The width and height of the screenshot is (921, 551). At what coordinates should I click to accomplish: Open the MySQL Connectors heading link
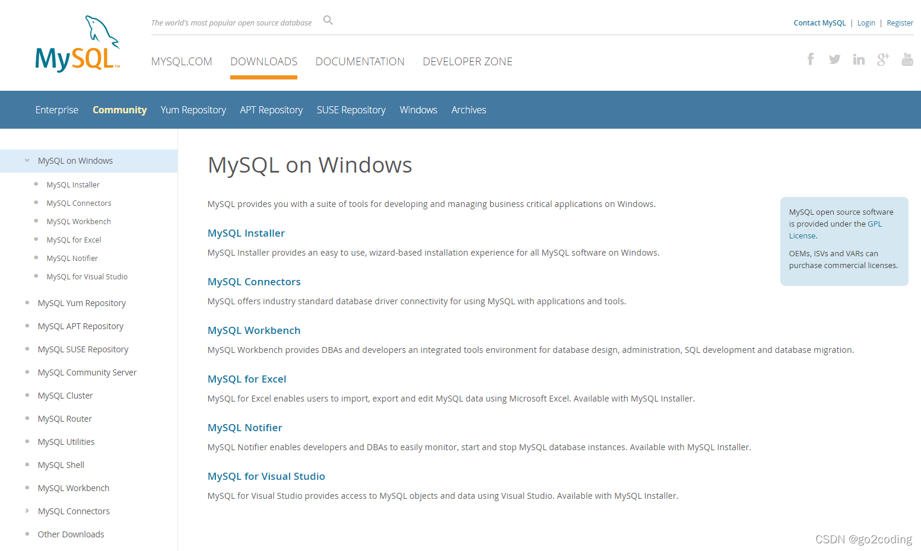(254, 282)
